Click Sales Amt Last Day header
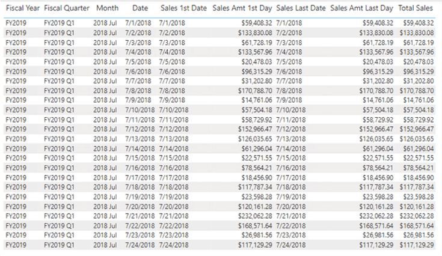 (361, 8)
